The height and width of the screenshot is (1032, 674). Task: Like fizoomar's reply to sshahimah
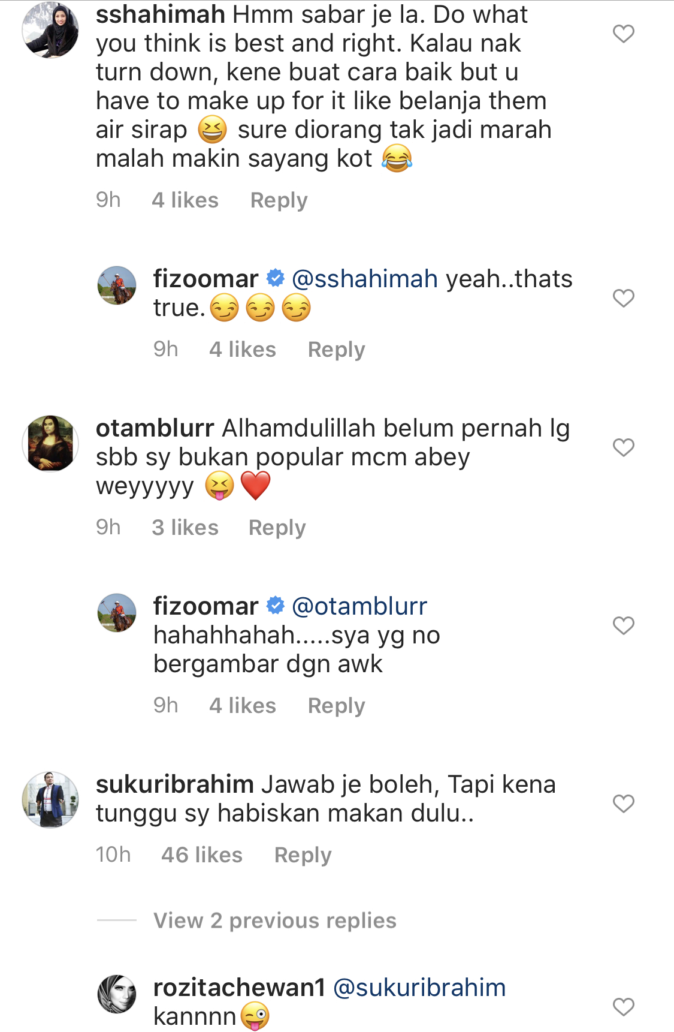[x=624, y=298]
